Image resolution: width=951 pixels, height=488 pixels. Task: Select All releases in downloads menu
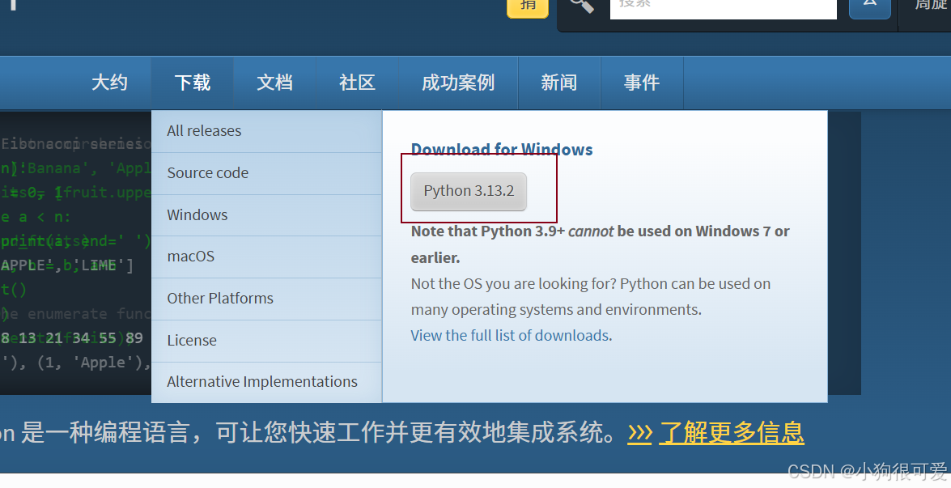tap(266, 131)
